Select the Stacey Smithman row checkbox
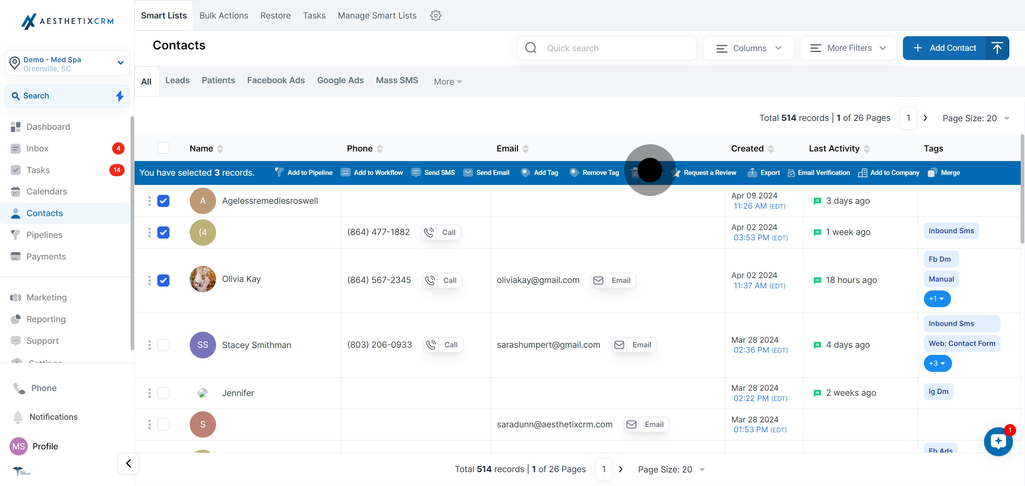1025x486 pixels. coord(163,345)
